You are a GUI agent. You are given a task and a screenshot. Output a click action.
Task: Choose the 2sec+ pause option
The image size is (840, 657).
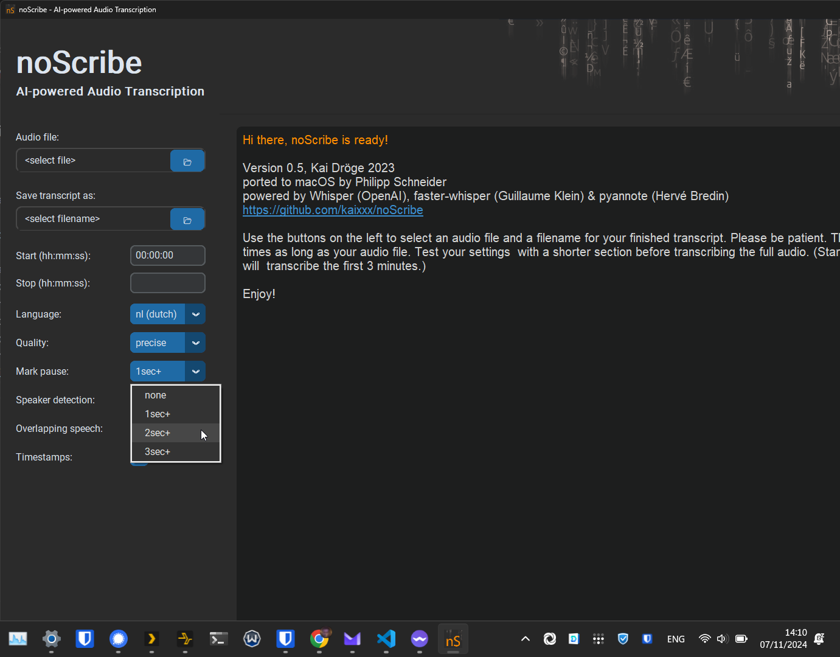coord(158,433)
